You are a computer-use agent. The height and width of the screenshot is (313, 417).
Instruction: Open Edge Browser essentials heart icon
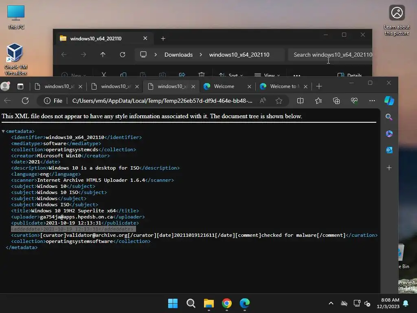click(x=354, y=101)
